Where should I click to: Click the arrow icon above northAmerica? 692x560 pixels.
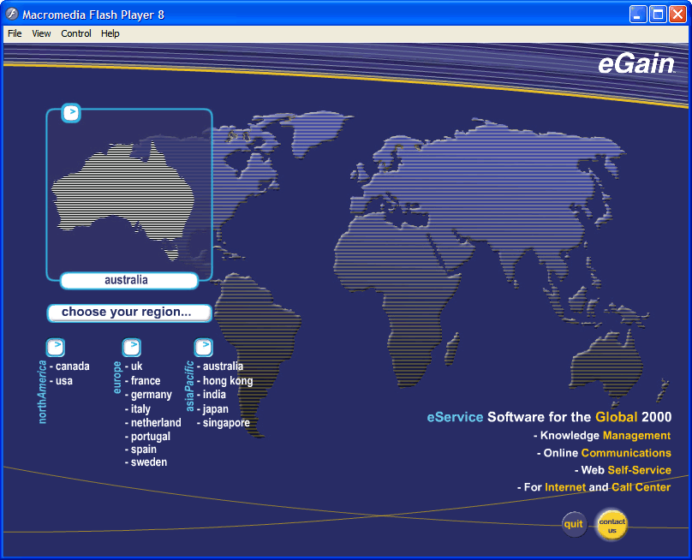55,347
